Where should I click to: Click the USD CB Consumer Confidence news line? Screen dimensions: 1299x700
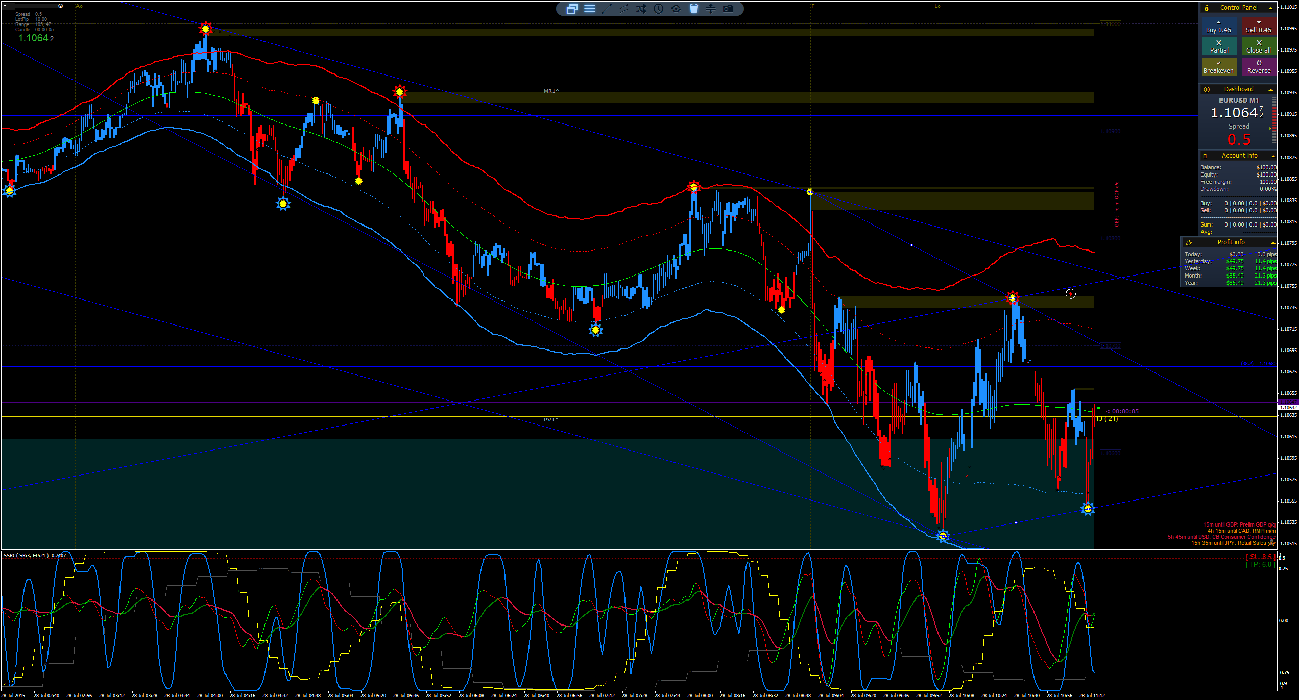coord(1221,537)
